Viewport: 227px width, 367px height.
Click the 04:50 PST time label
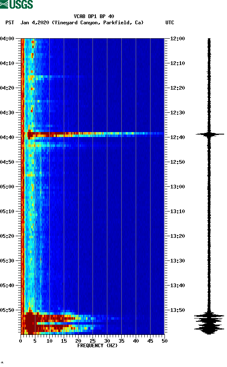point(7,162)
